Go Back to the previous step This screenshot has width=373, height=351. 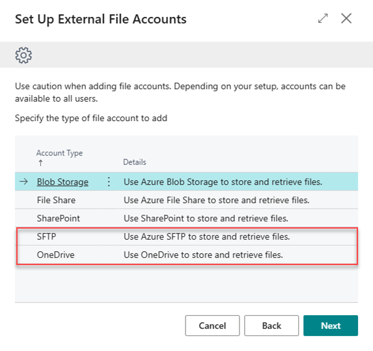tap(271, 326)
